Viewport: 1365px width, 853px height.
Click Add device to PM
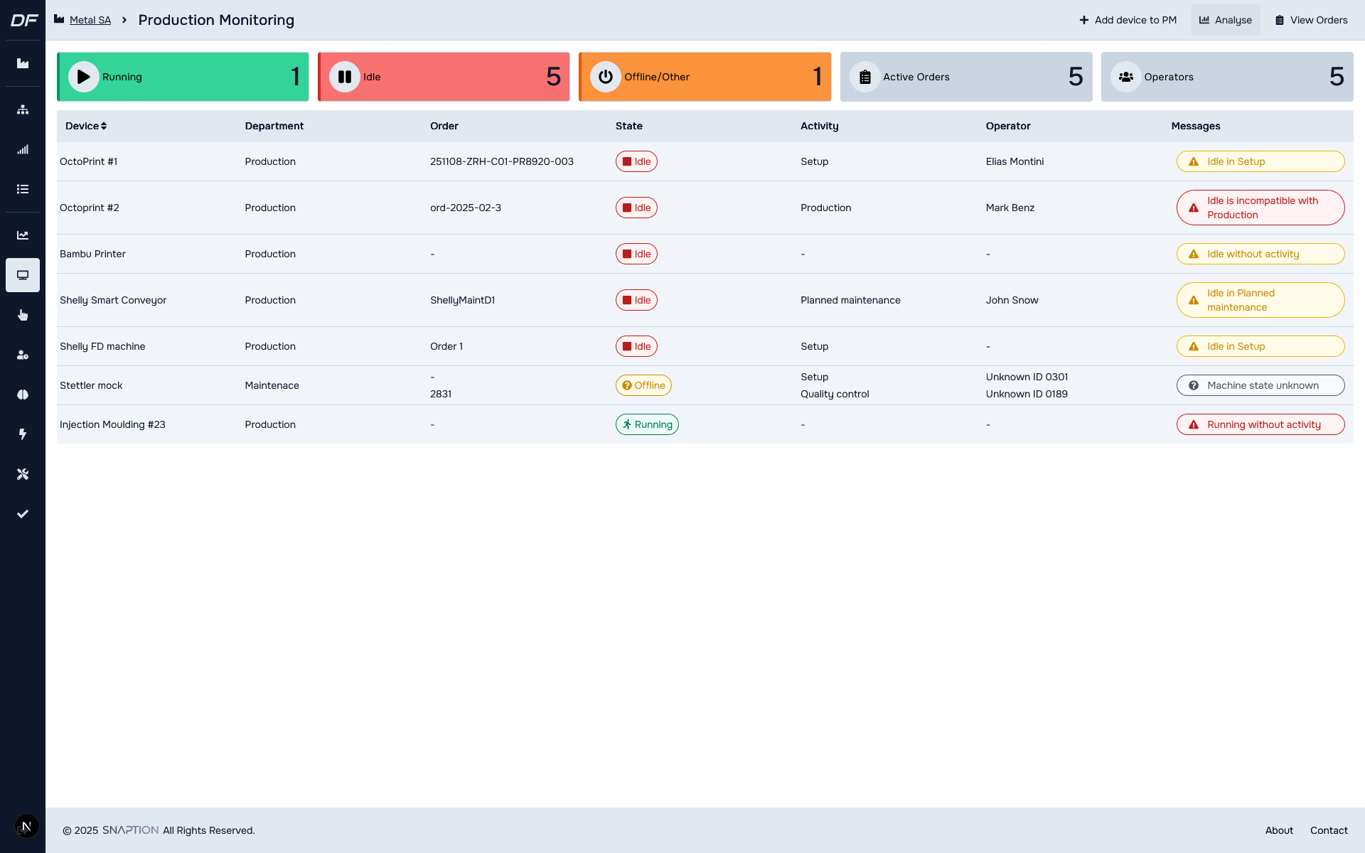[x=1128, y=20]
